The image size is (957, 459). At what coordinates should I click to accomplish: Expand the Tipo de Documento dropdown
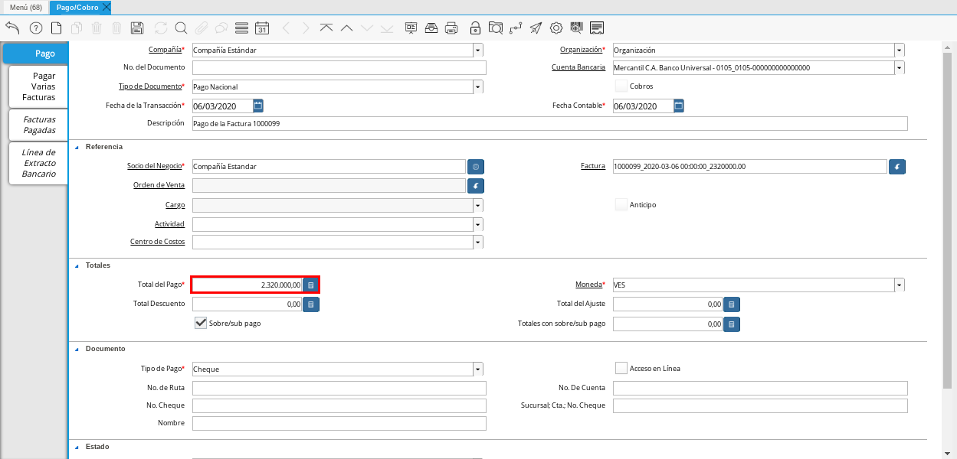point(478,87)
